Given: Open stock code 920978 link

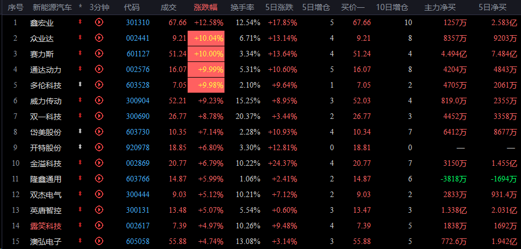Looking at the screenshot, I should click(138, 147).
